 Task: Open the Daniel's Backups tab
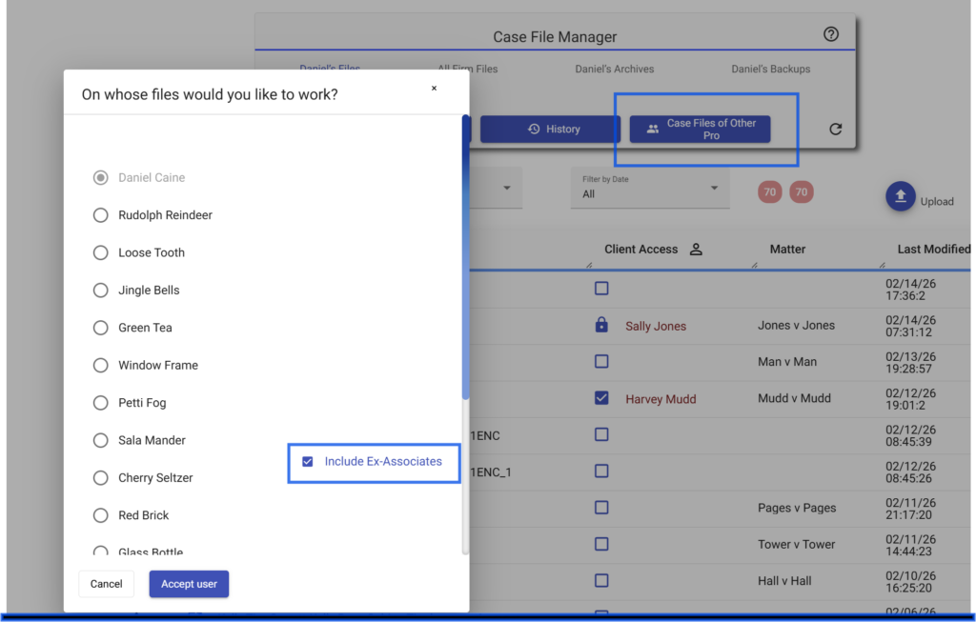(770, 70)
